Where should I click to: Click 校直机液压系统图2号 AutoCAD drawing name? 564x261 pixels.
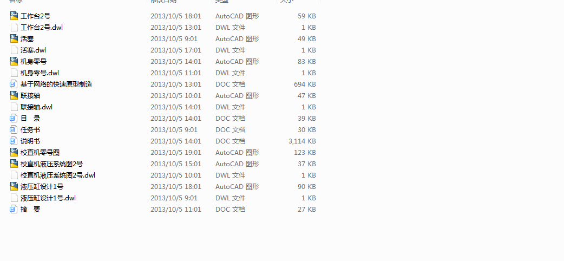[x=52, y=164]
